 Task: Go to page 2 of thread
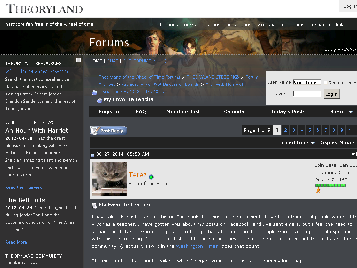286,130
